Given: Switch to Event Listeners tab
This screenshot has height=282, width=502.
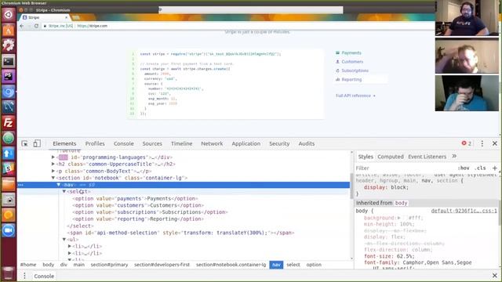Looking at the screenshot, I should click(427, 157).
